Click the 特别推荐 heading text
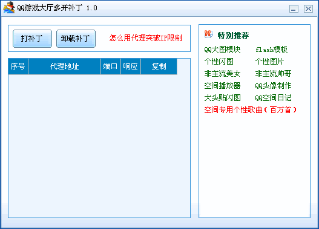 click(x=233, y=35)
